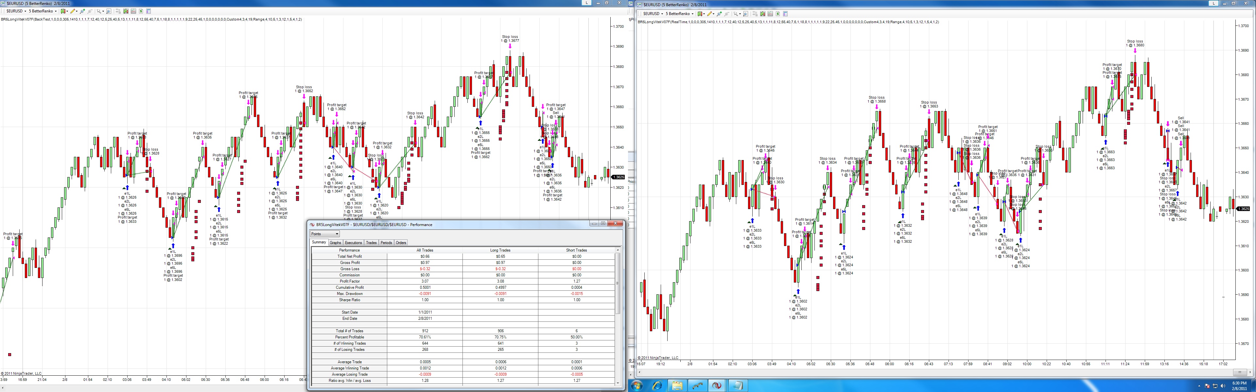The height and width of the screenshot is (392, 1256).
Task: Click the Percent Profitable row label
Action: pos(350,337)
